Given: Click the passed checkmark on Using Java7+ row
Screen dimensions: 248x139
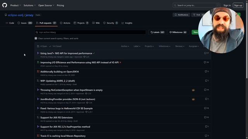Looking at the screenshot, I should tap(94, 53).
